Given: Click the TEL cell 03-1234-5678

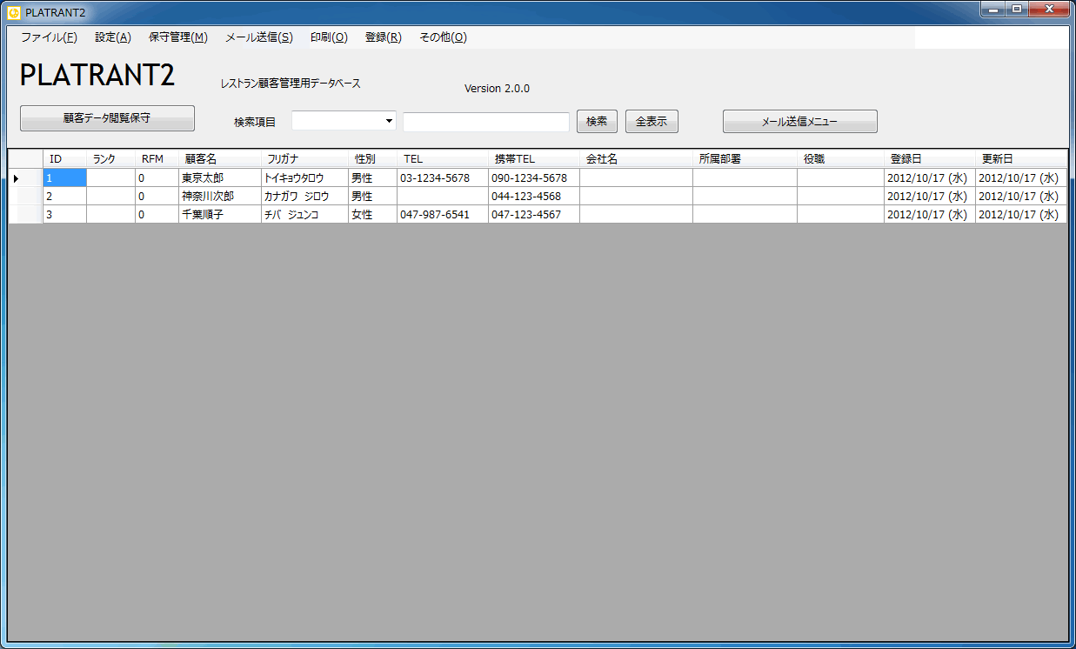Looking at the screenshot, I should click(443, 177).
